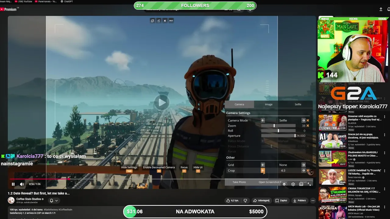The height and width of the screenshot is (219, 390).
Task: Open options menu for 'Zbudowałem NAJBARDZIEJ' video
Action: [385, 153]
